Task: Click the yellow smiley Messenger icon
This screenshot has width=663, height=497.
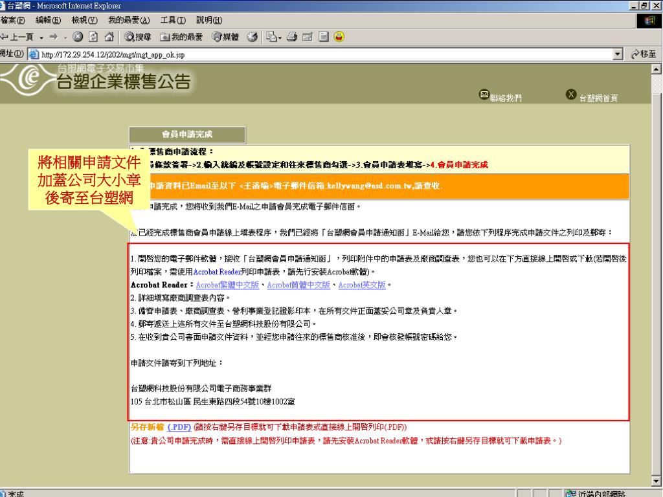Action: point(339,37)
